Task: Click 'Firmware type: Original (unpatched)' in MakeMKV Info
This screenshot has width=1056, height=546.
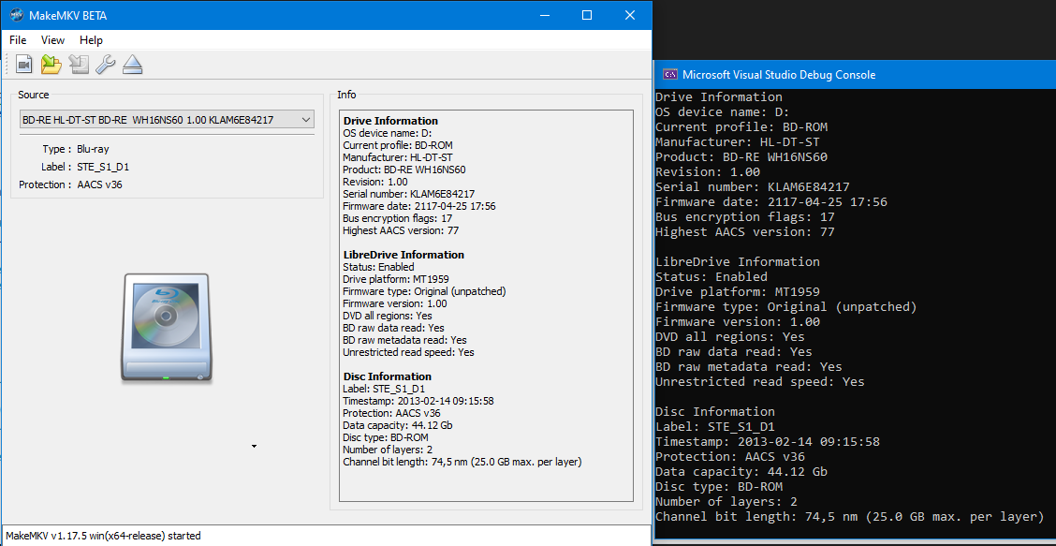Action: pyautogui.click(x=424, y=291)
